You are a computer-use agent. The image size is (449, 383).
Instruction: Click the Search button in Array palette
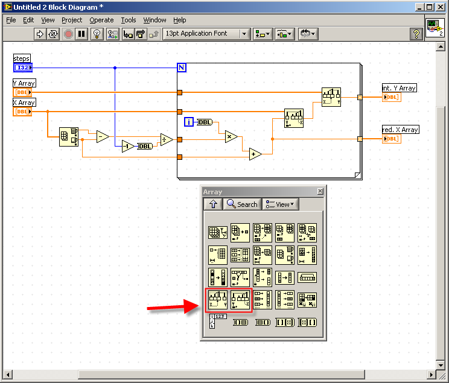242,204
